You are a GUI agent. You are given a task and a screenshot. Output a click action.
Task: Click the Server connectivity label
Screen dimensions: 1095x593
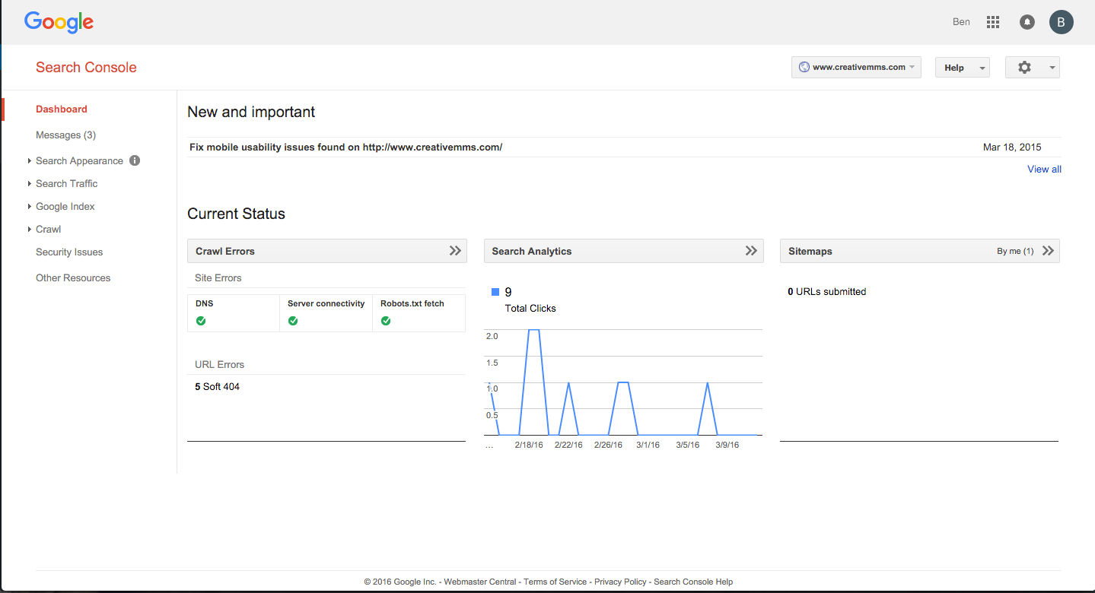click(x=326, y=303)
